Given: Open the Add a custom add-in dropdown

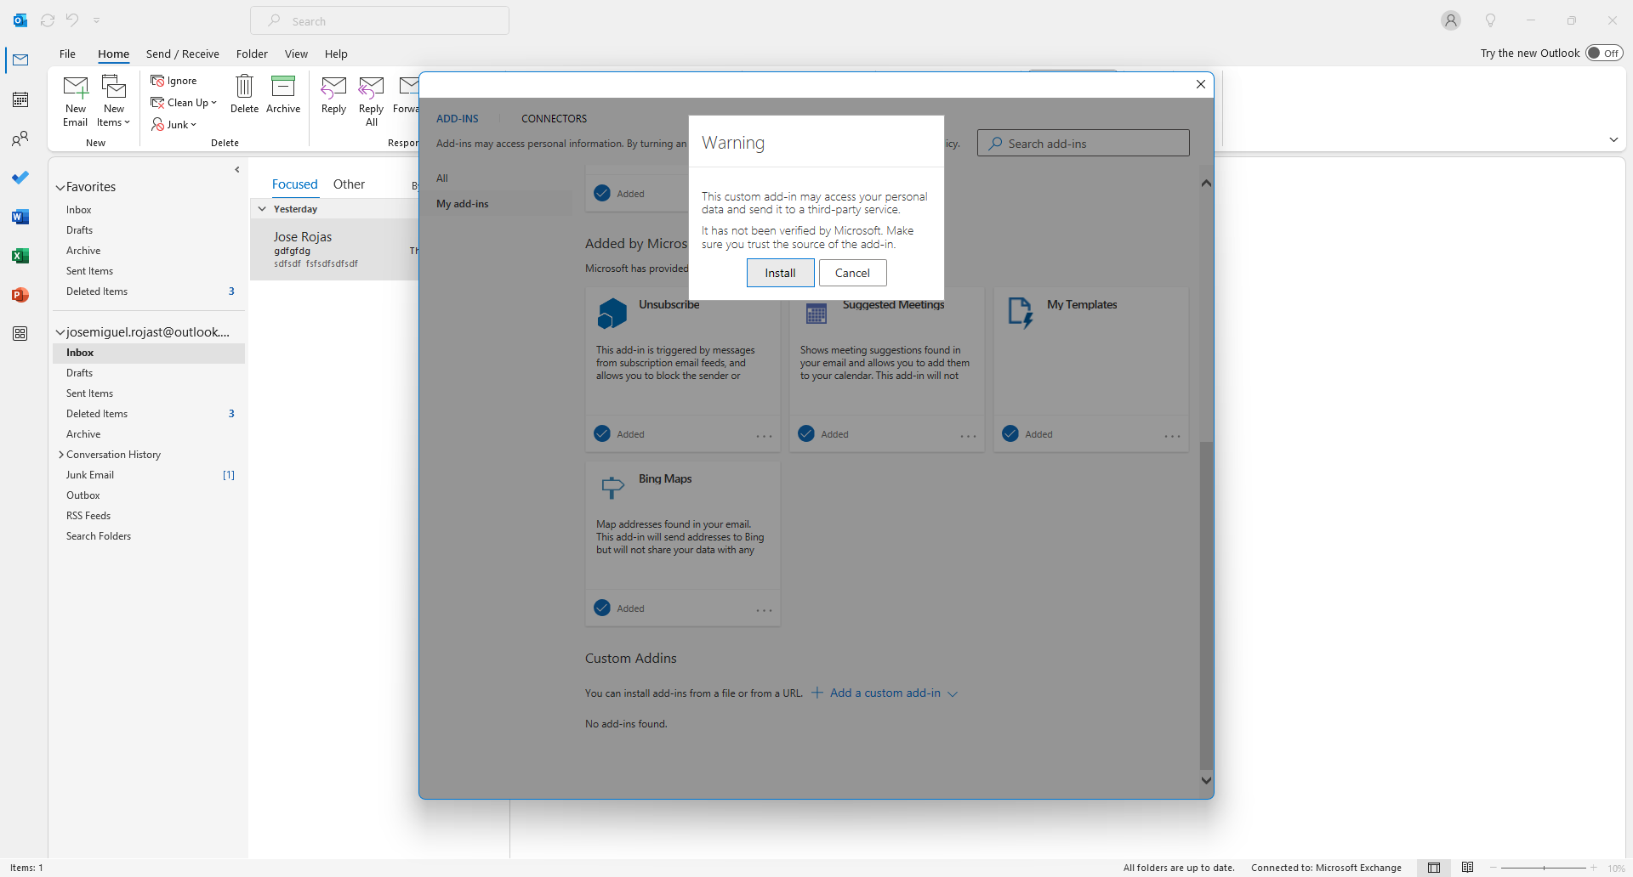Looking at the screenshot, I should point(885,693).
